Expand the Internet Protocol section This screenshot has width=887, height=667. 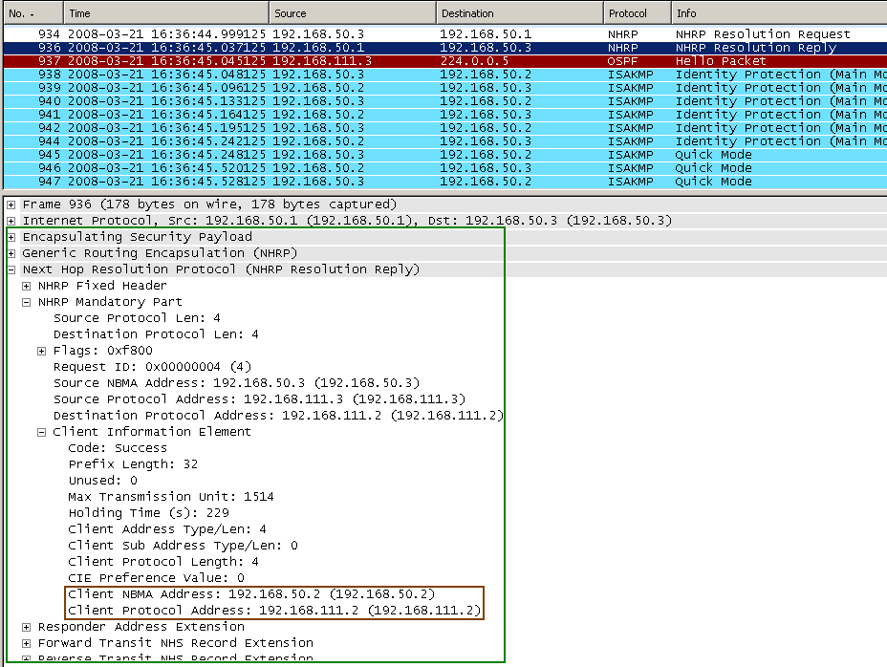coord(11,221)
